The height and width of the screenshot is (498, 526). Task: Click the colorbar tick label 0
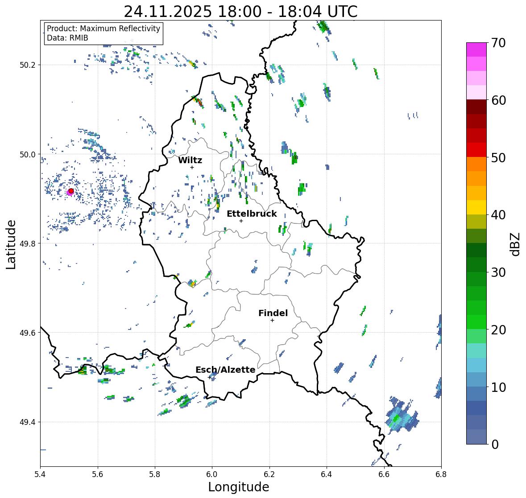(495, 444)
